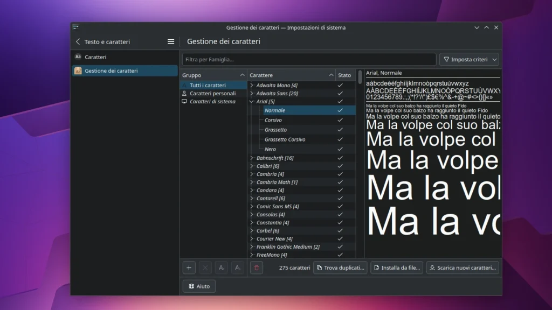Expand the Bahnschrift font family
The image size is (552, 310).
pyautogui.click(x=251, y=158)
